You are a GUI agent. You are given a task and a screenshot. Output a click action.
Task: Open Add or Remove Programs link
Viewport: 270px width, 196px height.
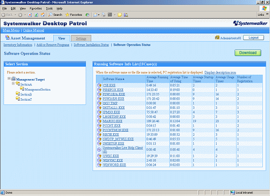[x=53, y=45]
